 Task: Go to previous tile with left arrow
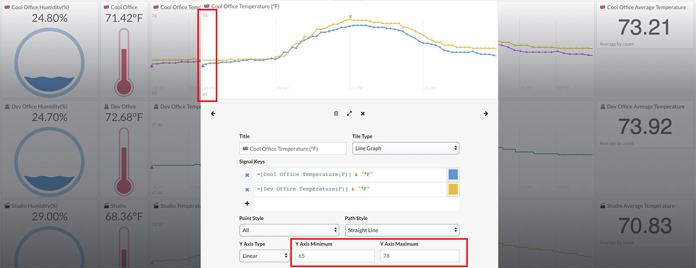pos(213,114)
